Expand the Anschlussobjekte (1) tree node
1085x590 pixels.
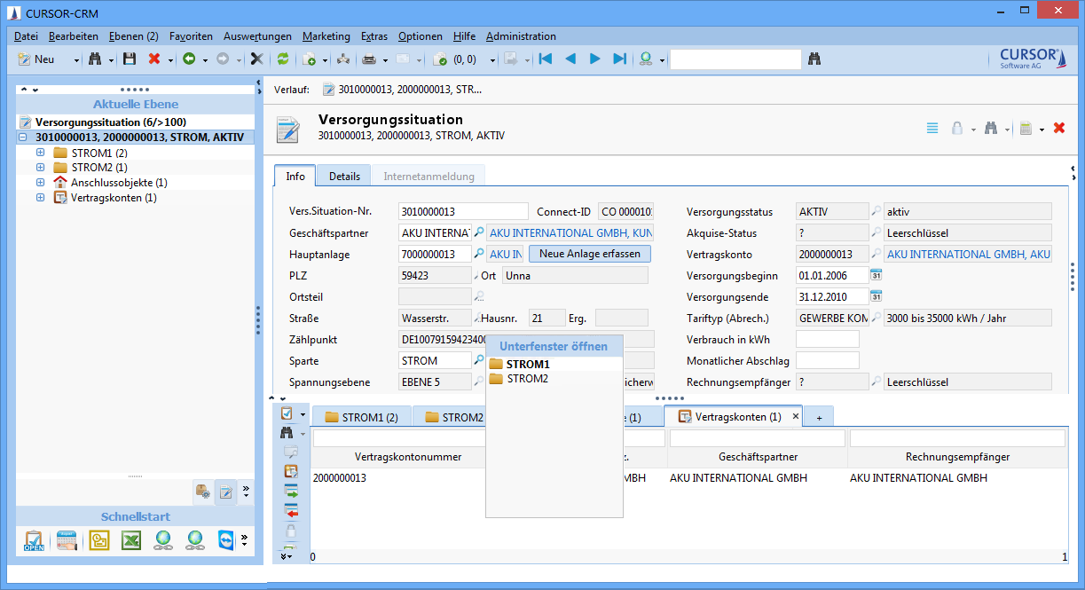40,183
